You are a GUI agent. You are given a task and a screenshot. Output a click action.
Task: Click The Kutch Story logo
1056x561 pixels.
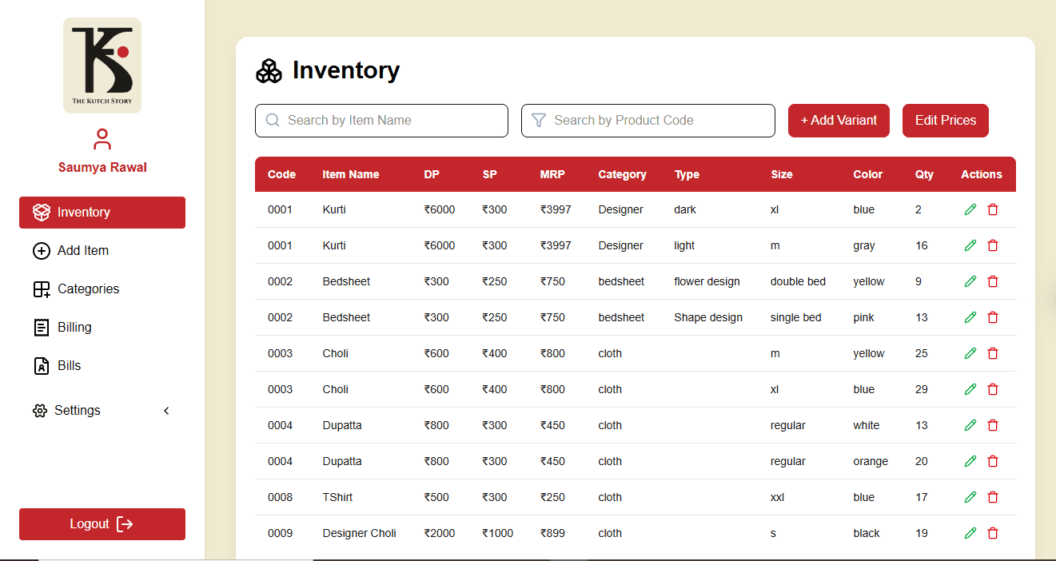pos(102,66)
